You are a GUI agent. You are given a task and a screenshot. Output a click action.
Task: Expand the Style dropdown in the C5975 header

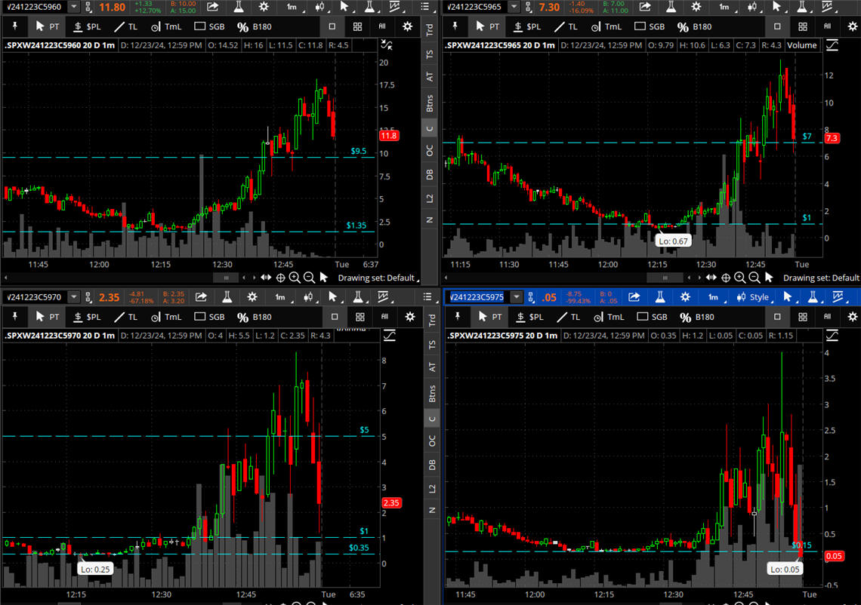pyautogui.click(x=752, y=297)
